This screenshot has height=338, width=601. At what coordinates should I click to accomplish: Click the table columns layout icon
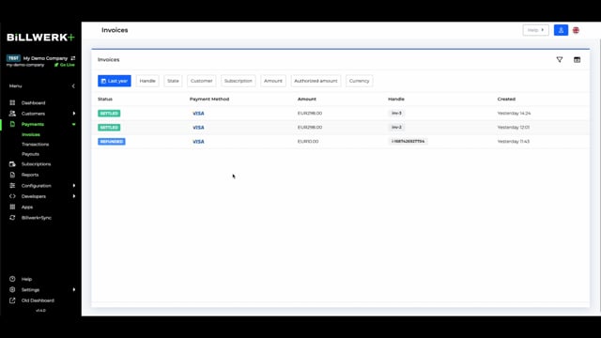point(577,59)
